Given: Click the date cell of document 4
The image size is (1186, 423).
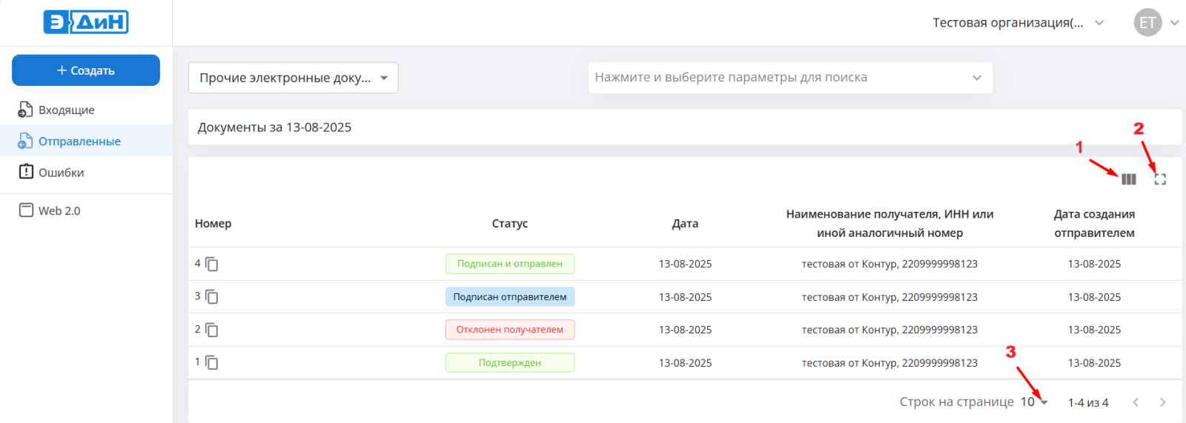Looking at the screenshot, I should click(x=685, y=264).
